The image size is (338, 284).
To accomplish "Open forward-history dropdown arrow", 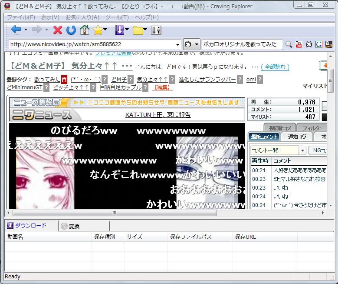I will click(x=46, y=30).
